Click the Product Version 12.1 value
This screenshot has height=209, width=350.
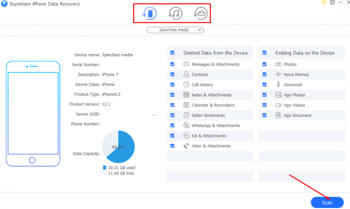(x=106, y=104)
